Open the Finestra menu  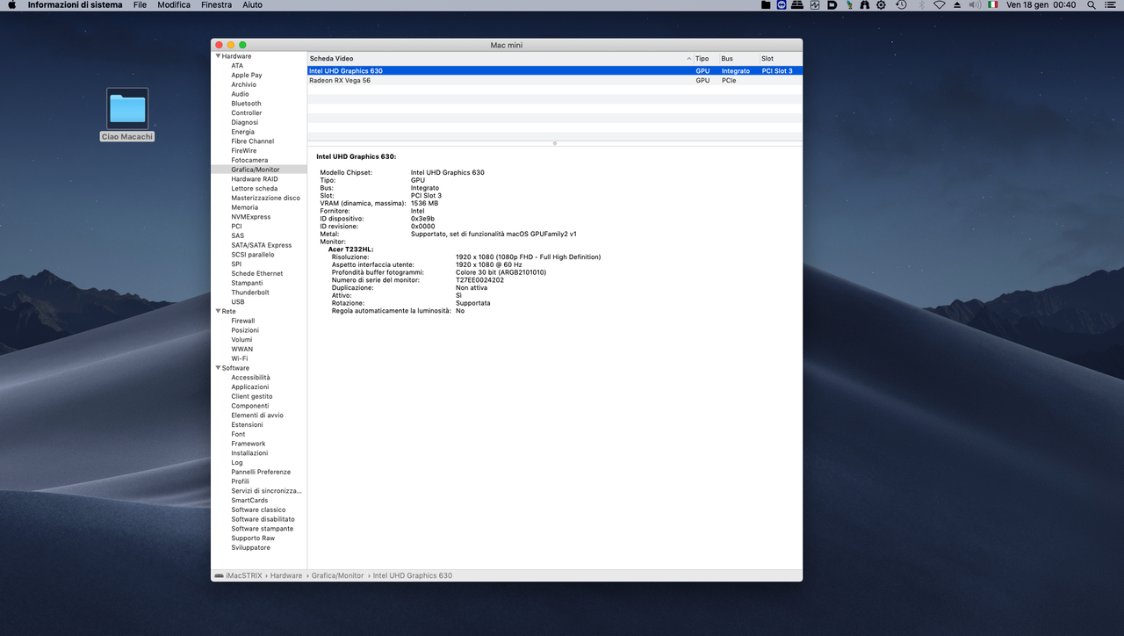pyautogui.click(x=216, y=5)
